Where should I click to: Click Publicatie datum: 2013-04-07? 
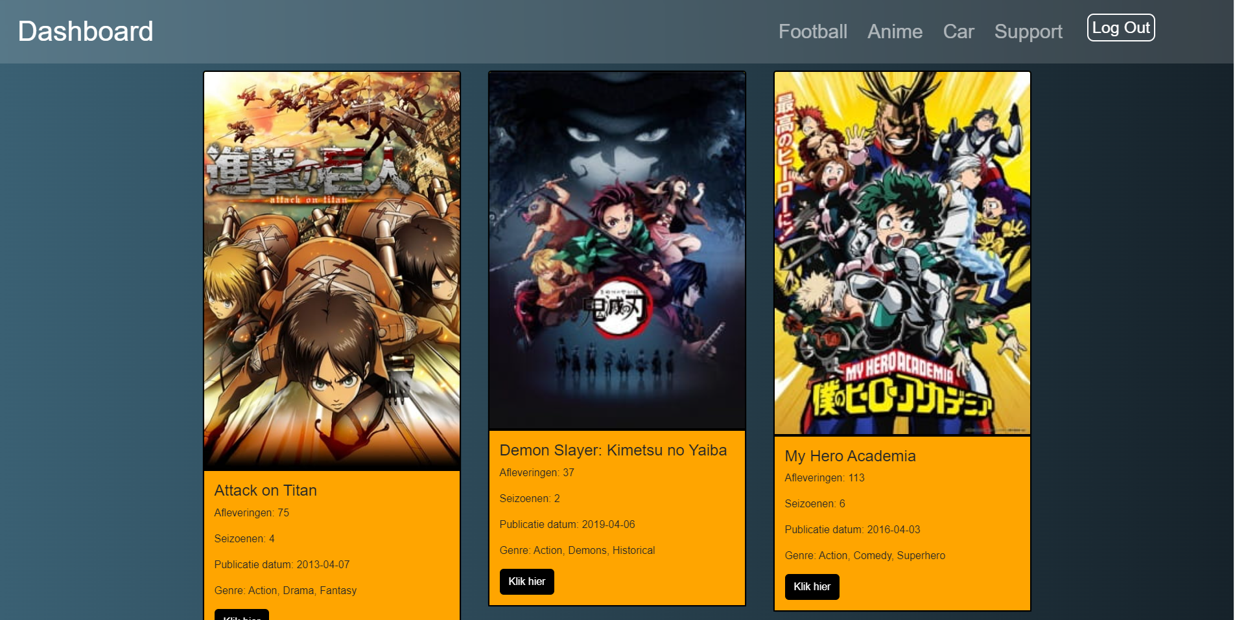[282, 564]
